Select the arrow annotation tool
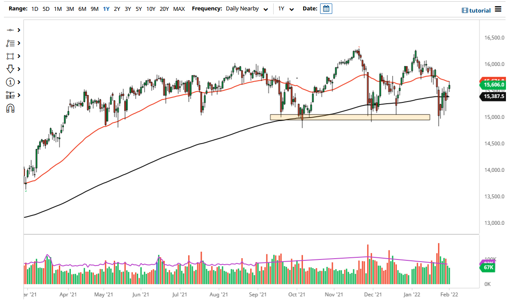The height and width of the screenshot is (302, 509). click(x=10, y=69)
